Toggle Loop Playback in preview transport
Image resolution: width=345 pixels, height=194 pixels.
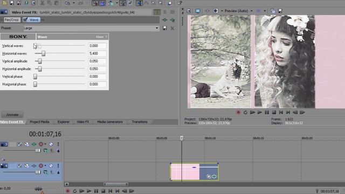point(246,113)
